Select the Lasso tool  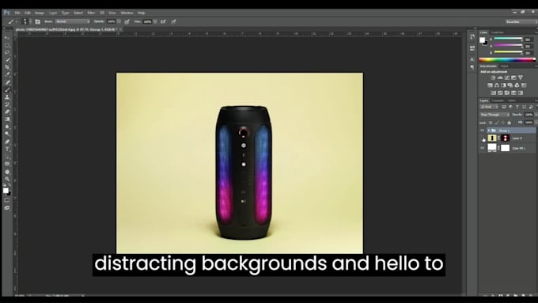pos(7,52)
